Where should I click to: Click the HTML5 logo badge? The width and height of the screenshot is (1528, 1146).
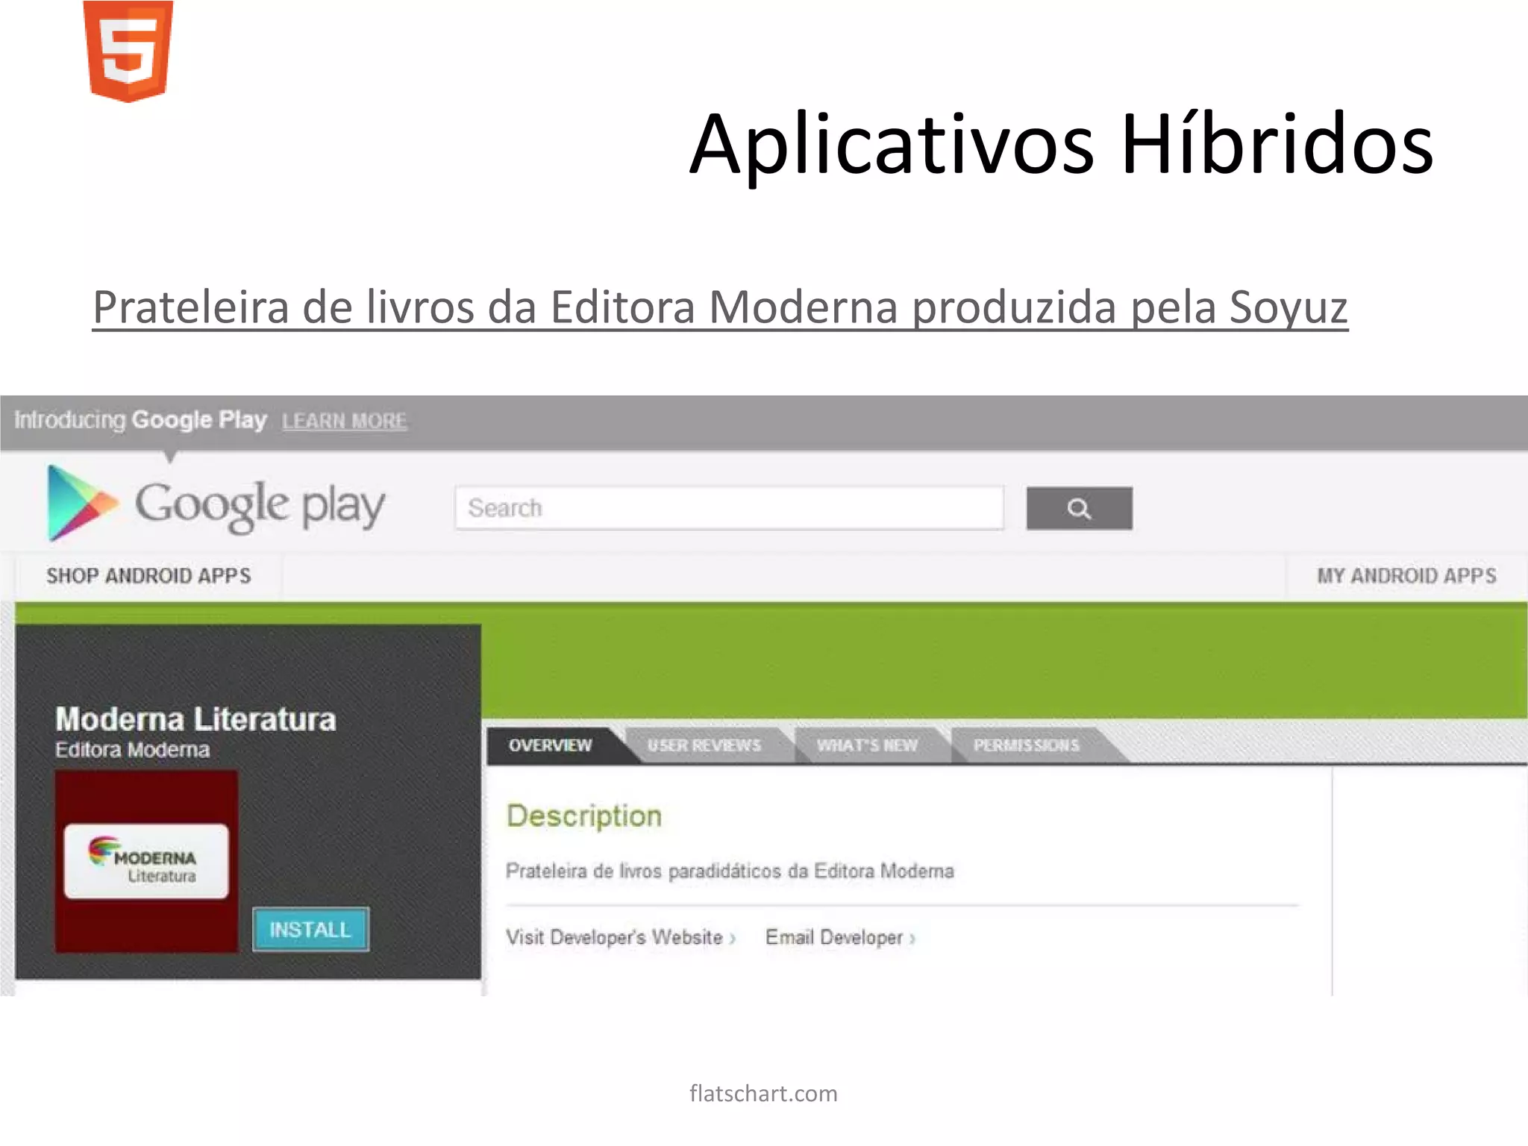point(128,51)
